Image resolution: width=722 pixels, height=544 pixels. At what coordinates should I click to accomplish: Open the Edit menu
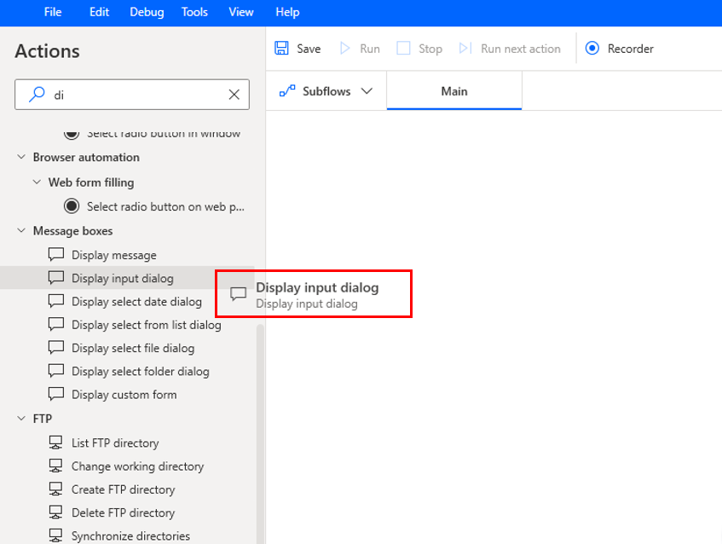click(x=99, y=12)
